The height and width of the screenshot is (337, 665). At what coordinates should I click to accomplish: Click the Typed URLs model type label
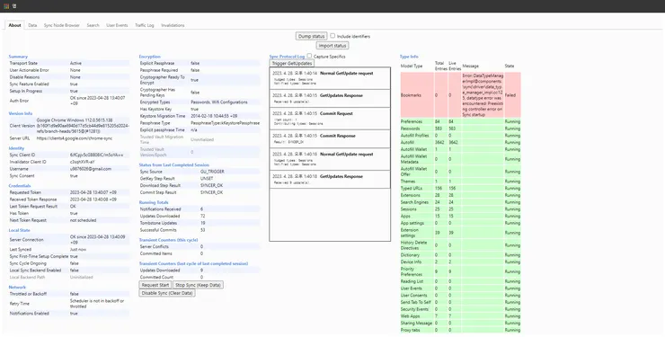pos(412,188)
